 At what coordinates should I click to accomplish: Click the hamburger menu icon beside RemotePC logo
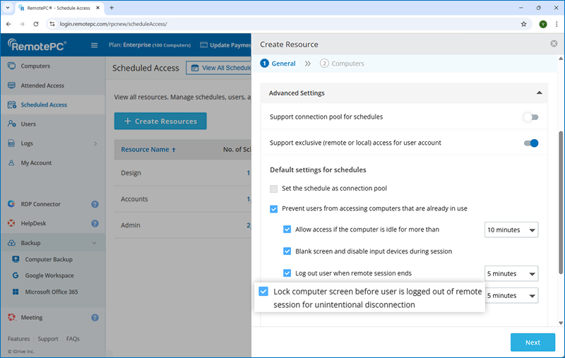[x=95, y=46]
